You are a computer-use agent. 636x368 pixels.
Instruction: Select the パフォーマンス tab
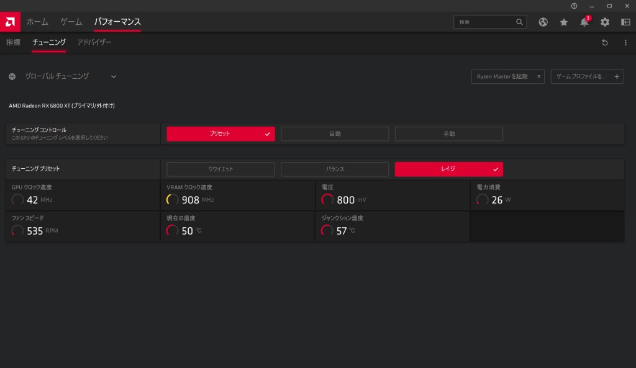(117, 22)
